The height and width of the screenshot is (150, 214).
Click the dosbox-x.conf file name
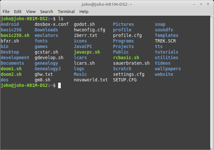point(51,24)
